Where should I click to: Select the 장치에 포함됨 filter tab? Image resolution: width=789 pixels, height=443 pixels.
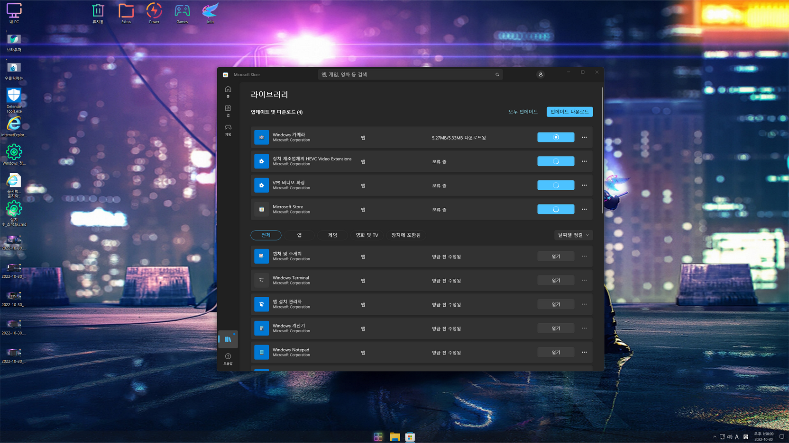click(406, 235)
